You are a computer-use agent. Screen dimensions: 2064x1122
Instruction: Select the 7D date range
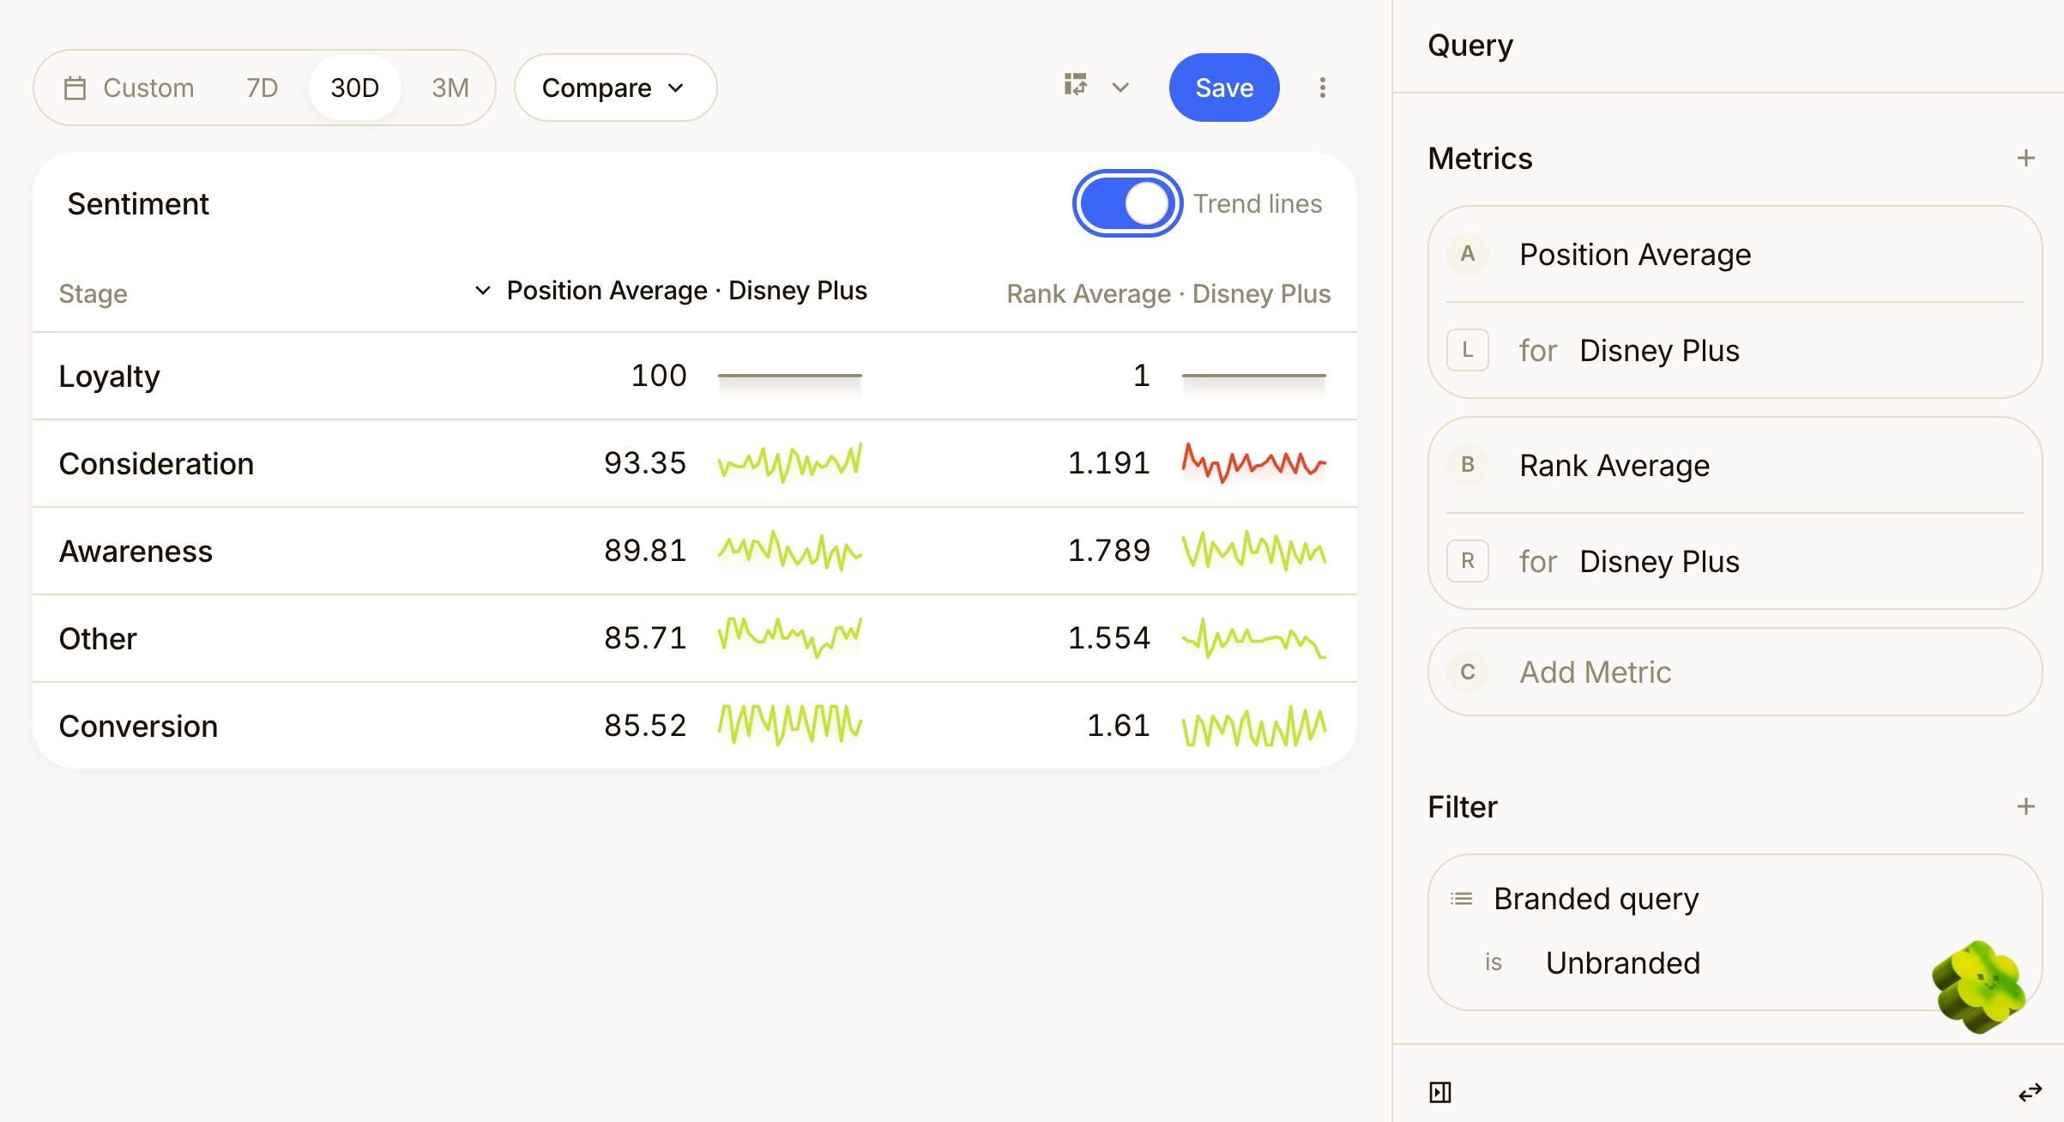pos(263,88)
